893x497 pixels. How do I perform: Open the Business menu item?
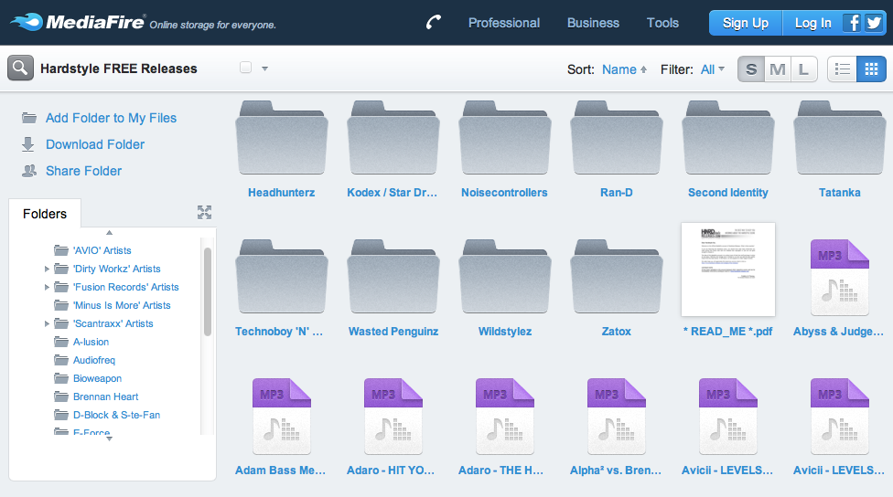593,23
